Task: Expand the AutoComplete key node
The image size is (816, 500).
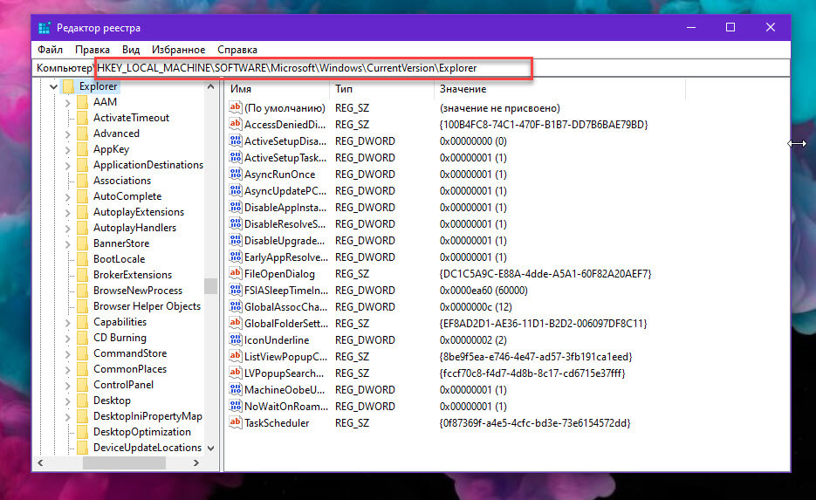Action: [x=68, y=196]
